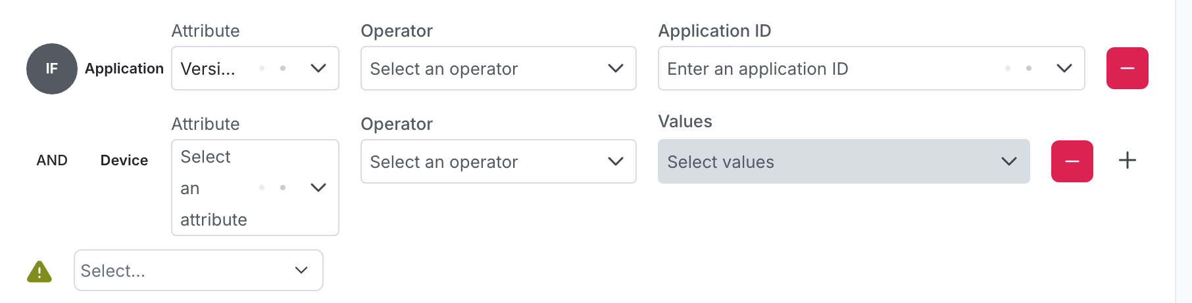Viewport: 1192px width, 303px height.
Task: Open the 'Select...' dropdown beside warning icon
Action: [x=184, y=270]
